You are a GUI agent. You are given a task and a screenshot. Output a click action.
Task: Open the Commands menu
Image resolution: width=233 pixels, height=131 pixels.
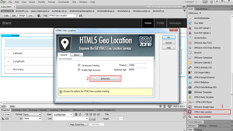click(x=63, y=2)
